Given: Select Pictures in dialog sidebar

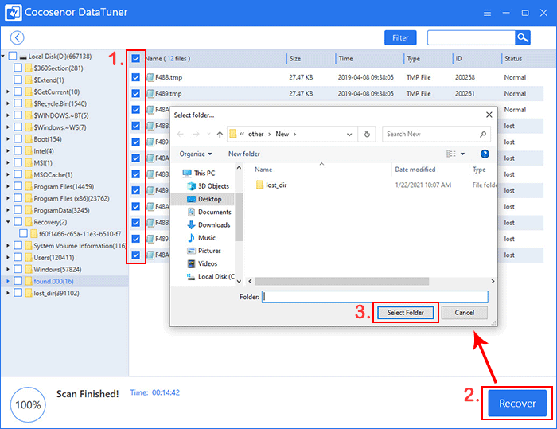Looking at the screenshot, I should point(204,251).
